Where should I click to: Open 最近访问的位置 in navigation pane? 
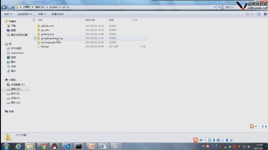19,35
